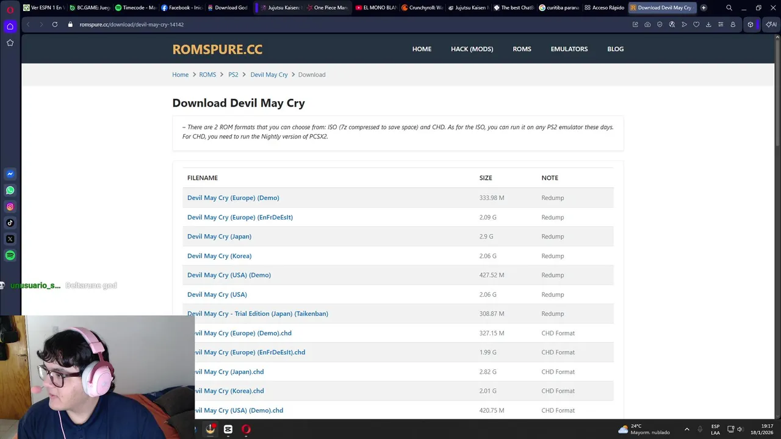Show hidden system tray icons chevron
This screenshot has height=439, width=781.
(x=686, y=429)
